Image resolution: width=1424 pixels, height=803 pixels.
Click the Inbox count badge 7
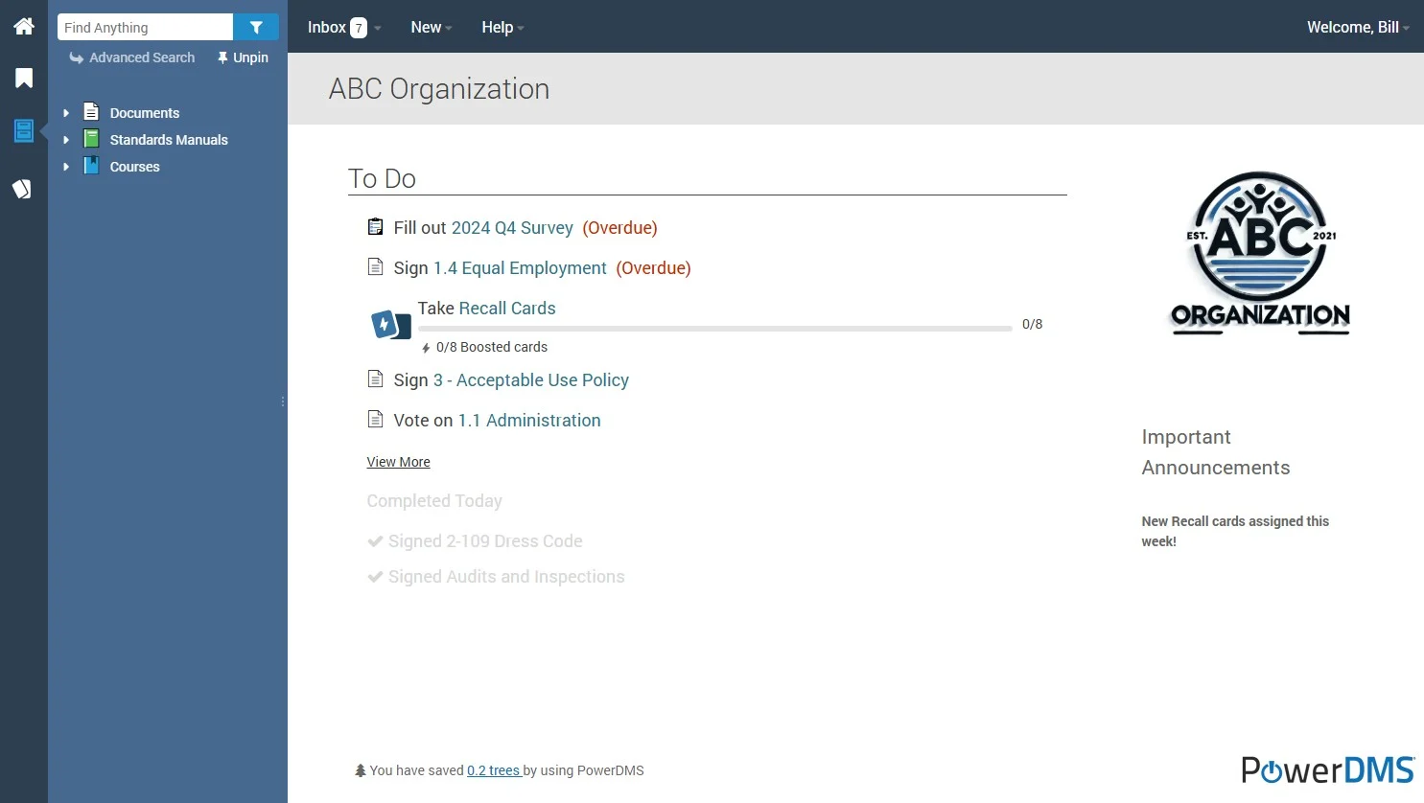359,28
